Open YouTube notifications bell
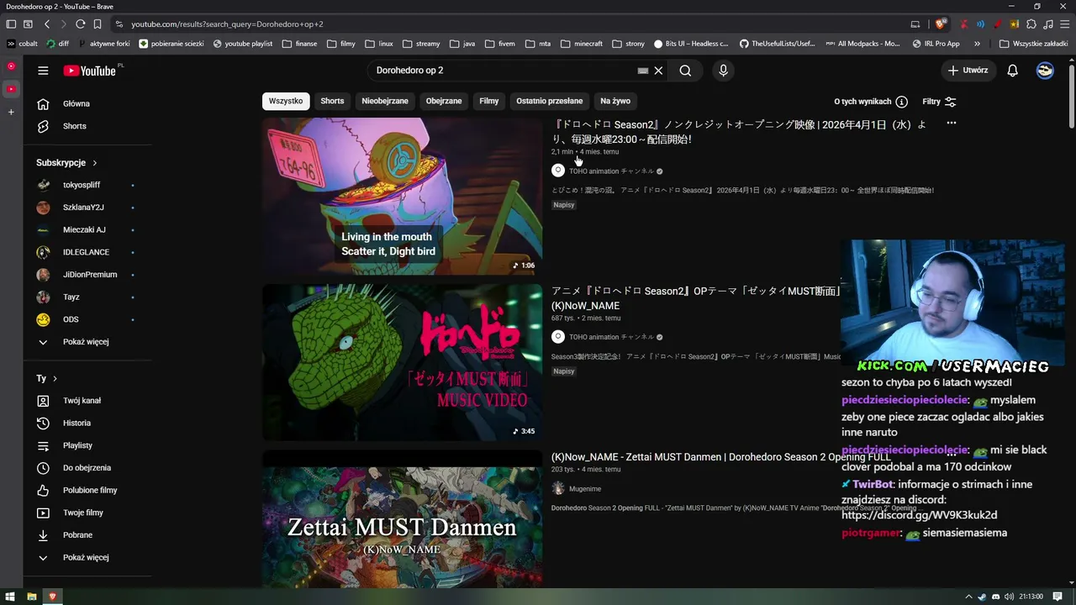 coord(1013,71)
